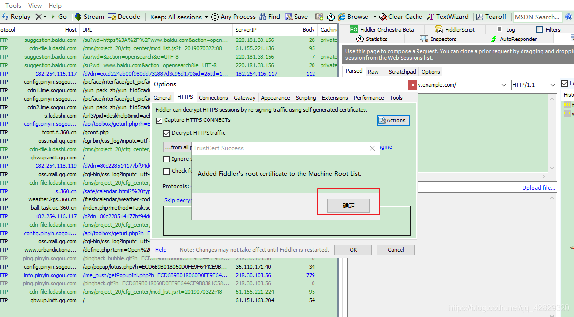Open the composer URL dropdown
This screenshot has width=574, height=317.
tap(504, 85)
